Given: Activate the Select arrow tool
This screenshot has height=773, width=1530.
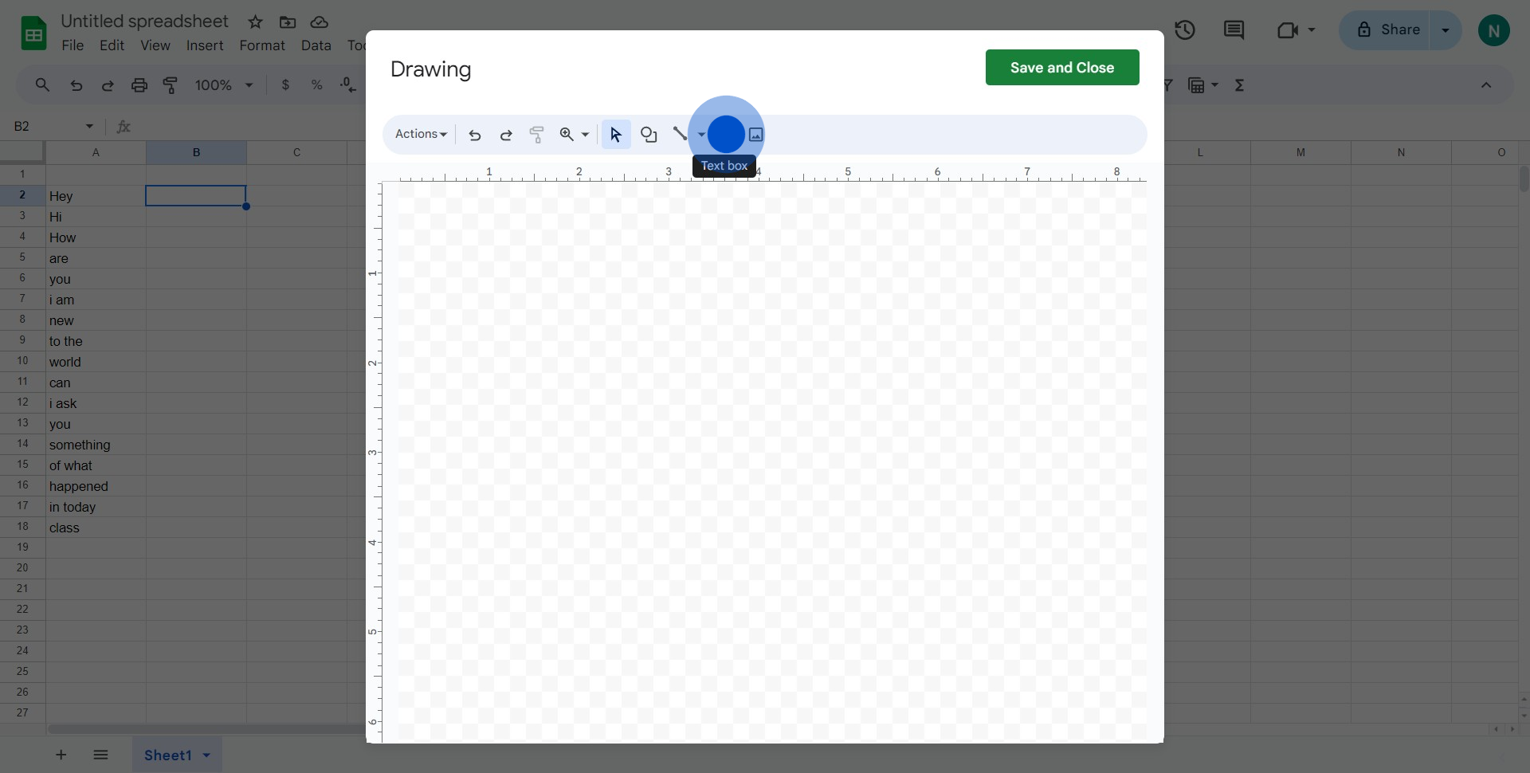Looking at the screenshot, I should tap(616, 135).
